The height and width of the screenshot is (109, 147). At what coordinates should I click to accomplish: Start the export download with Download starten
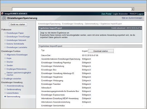click(101, 51)
